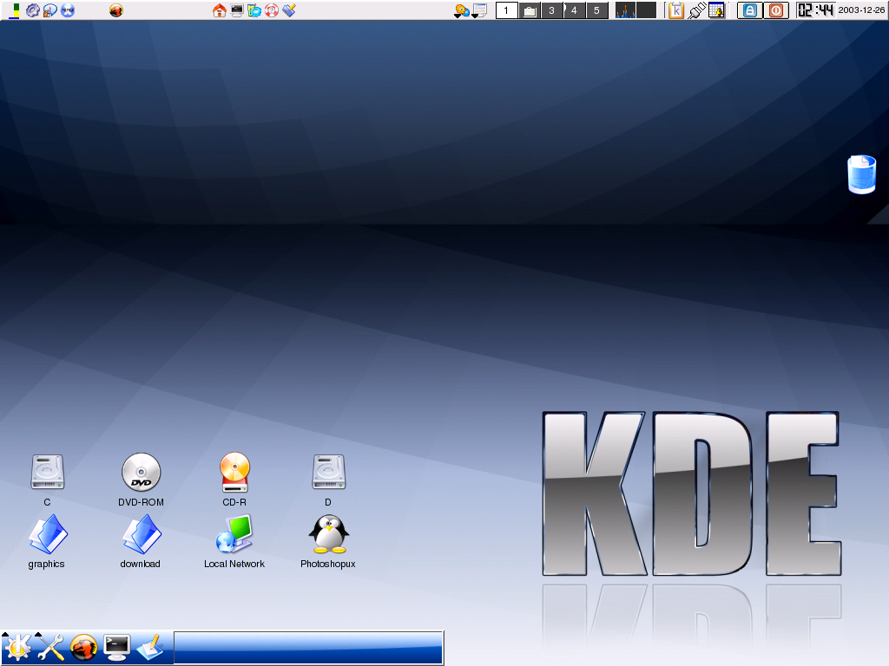Open the speech bubble chat icon
This screenshot has height=666, width=889.
49,10
